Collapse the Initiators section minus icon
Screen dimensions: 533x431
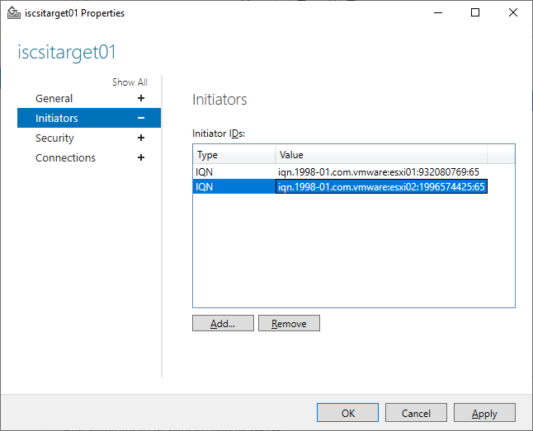click(x=141, y=118)
